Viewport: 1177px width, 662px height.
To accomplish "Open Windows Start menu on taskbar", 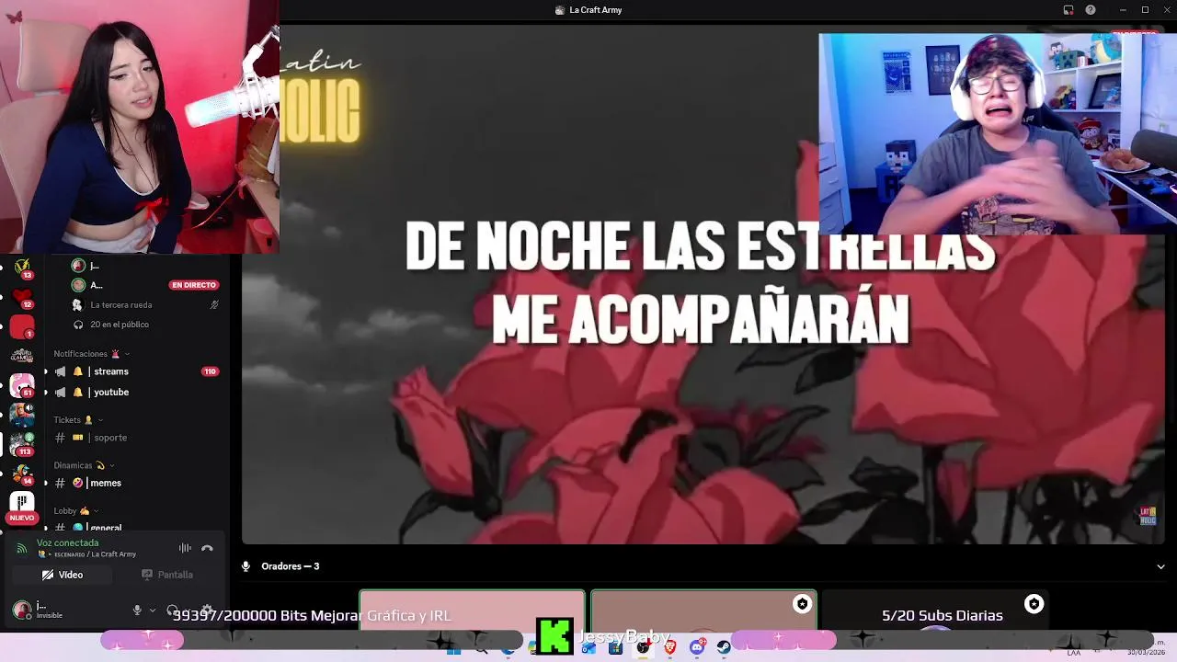I will 453,649.
